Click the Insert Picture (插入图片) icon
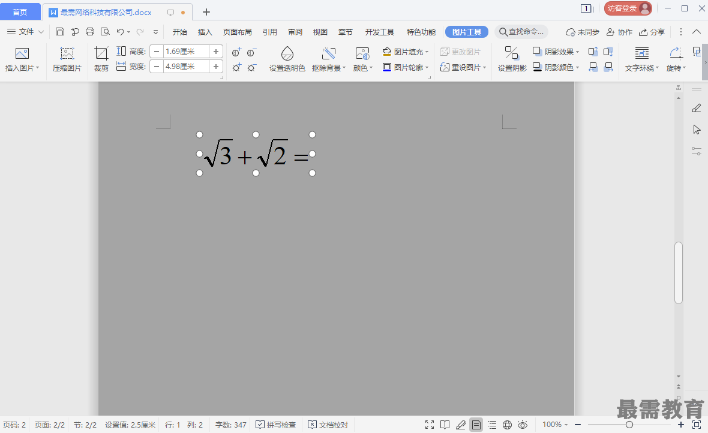This screenshot has width=708, height=433. (22, 54)
